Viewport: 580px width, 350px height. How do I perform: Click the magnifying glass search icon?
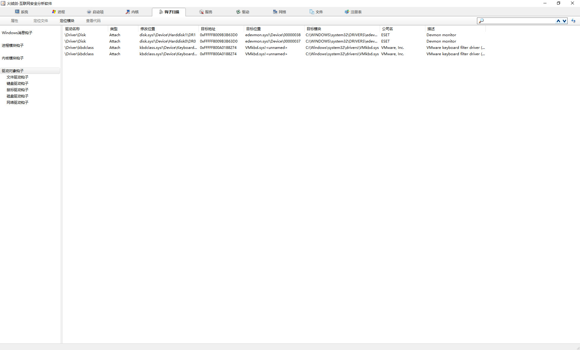(481, 21)
